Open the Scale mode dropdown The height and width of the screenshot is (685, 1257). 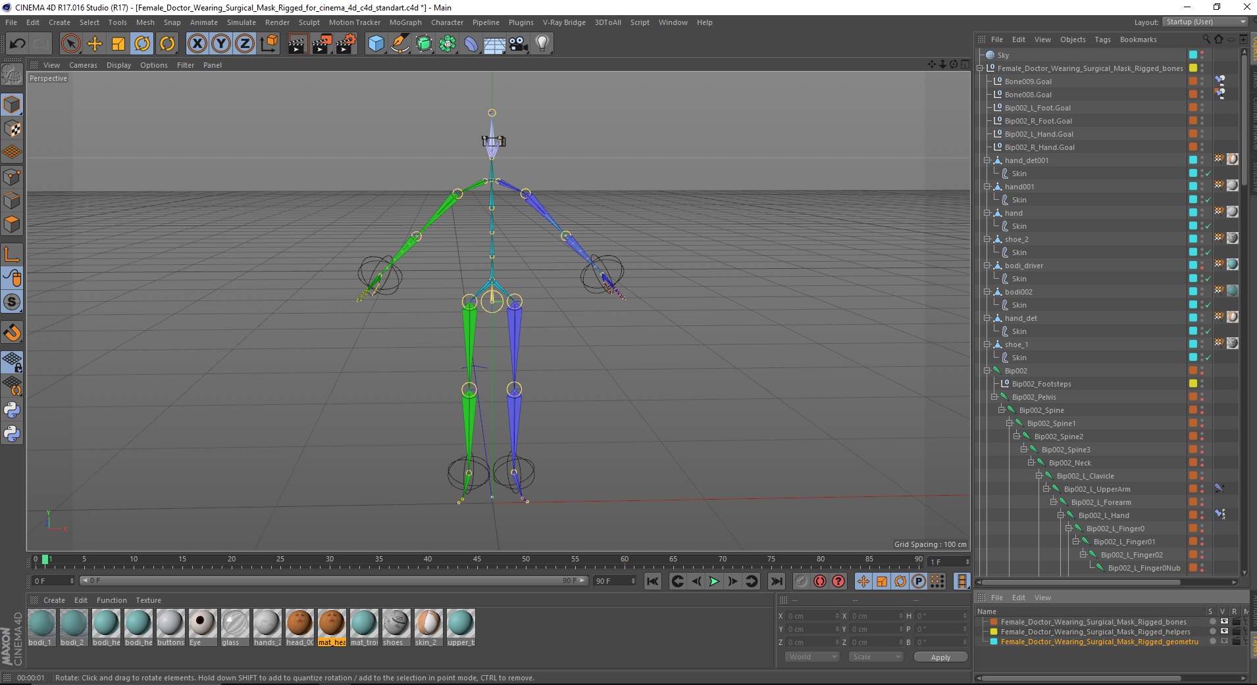tap(875, 657)
